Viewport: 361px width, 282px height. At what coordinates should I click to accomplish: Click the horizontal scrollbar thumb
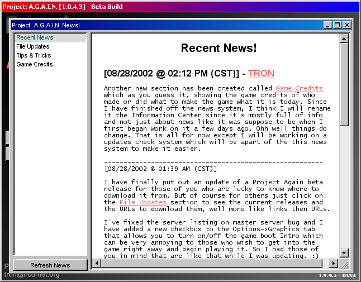point(212,263)
